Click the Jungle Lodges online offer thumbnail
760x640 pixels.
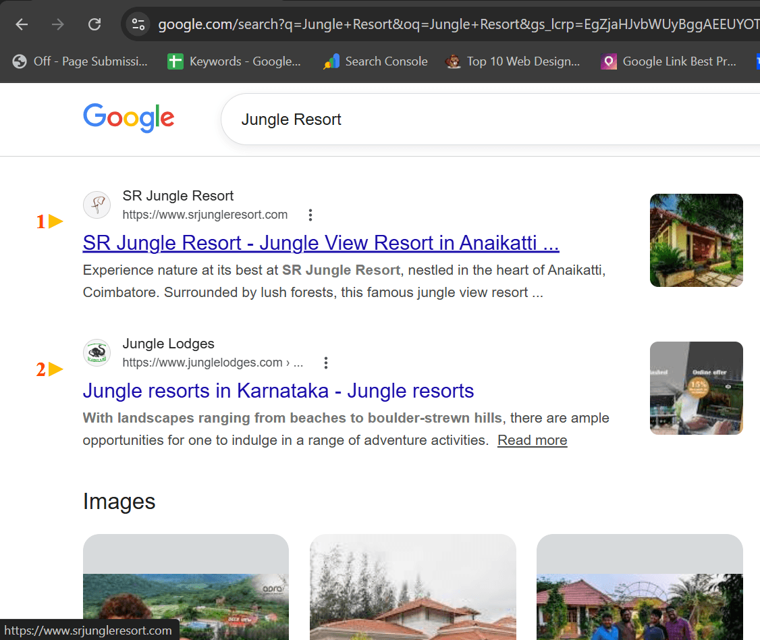(697, 388)
